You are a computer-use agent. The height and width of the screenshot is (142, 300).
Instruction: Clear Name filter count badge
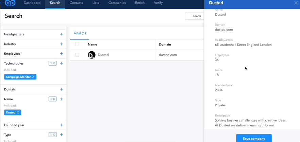53,99
